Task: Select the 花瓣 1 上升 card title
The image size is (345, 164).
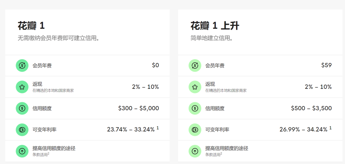Action: (215, 26)
